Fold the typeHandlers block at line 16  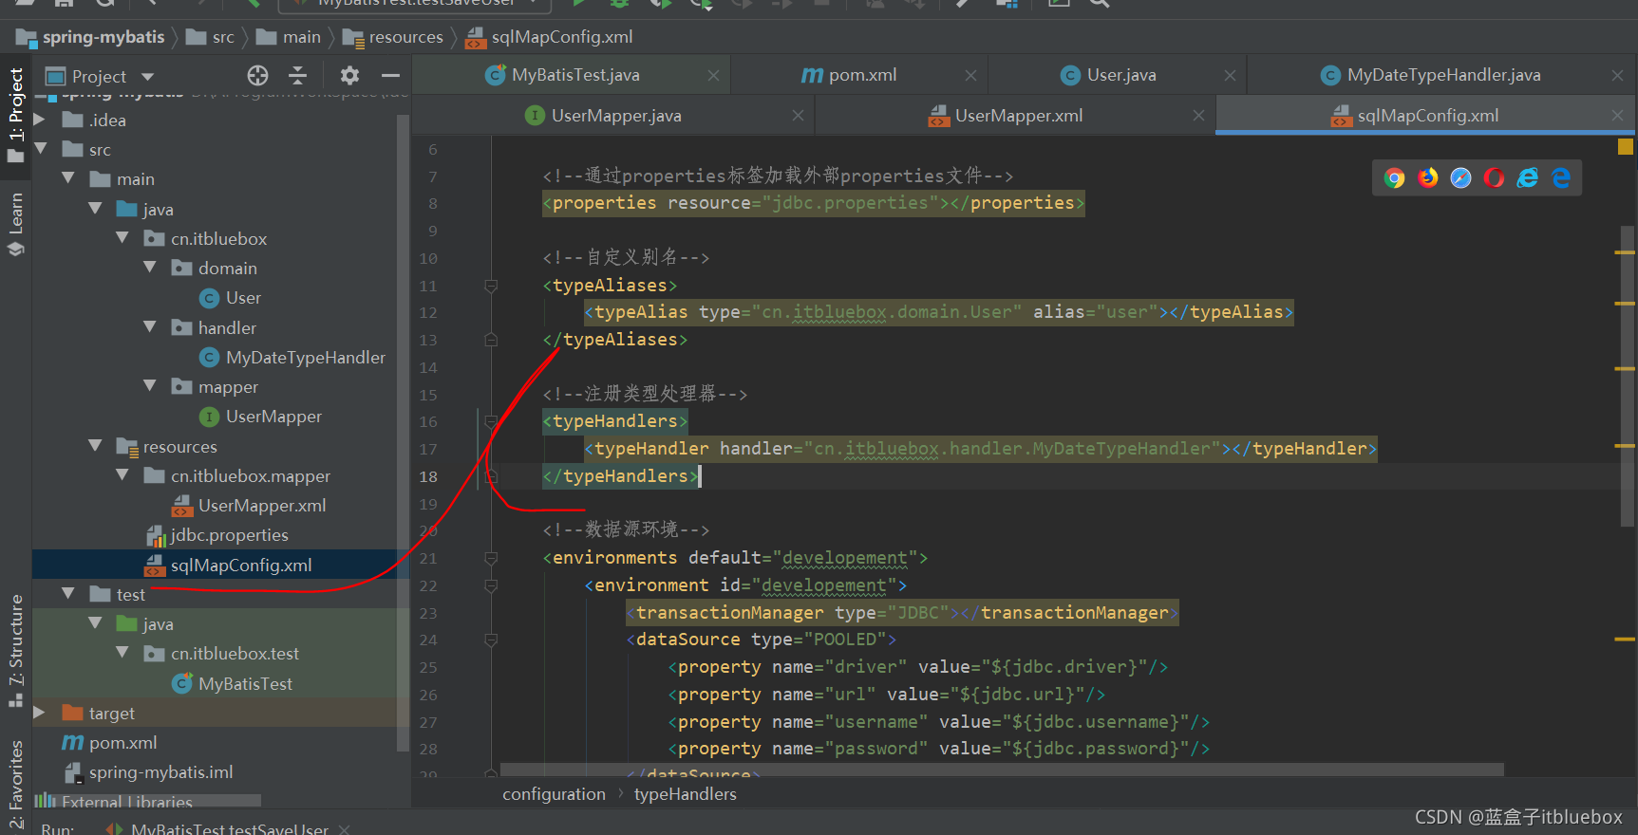pos(491,421)
